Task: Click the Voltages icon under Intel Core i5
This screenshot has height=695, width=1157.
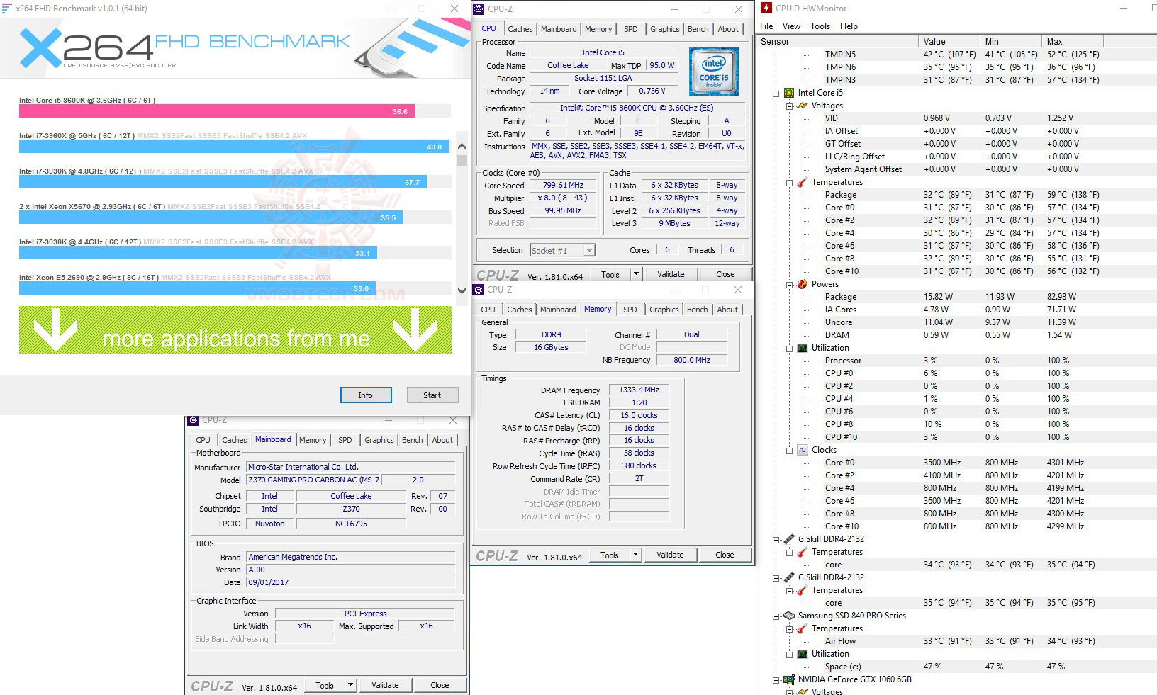Action: (802, 106)
